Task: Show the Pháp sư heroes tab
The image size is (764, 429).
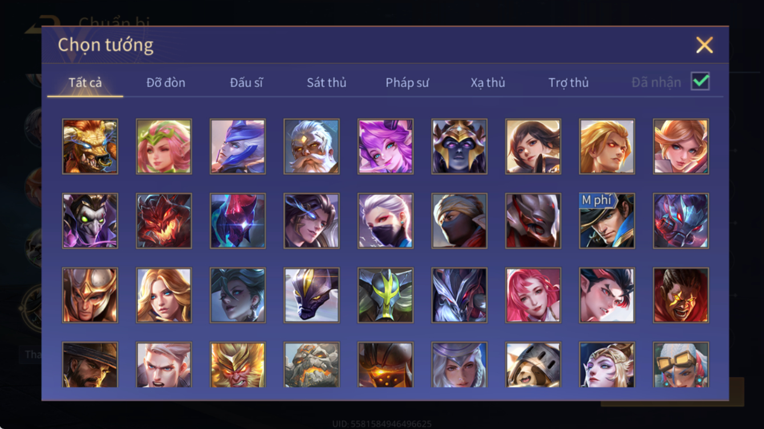Action: [x=407, y=83]
